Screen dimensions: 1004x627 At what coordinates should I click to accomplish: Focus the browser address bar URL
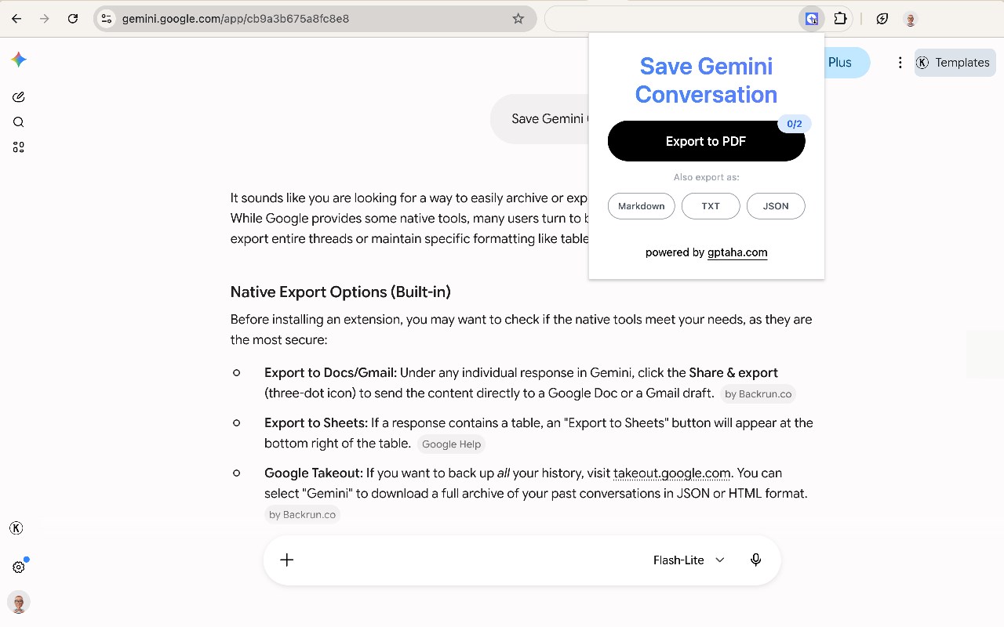tap(314, 19)
